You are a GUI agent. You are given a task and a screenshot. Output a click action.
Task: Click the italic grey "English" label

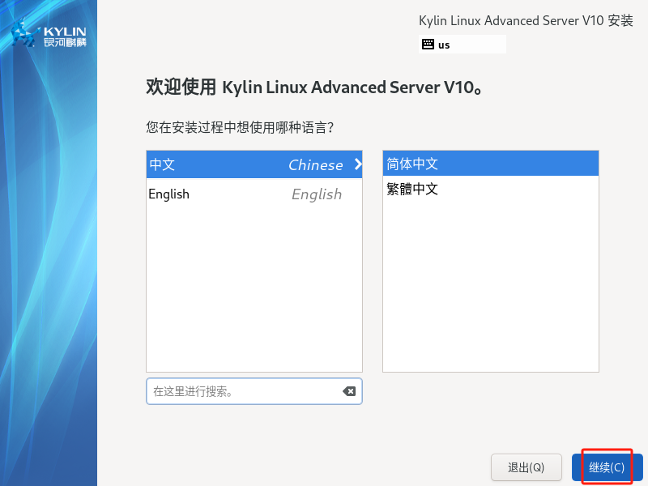(x=316, y=194)
